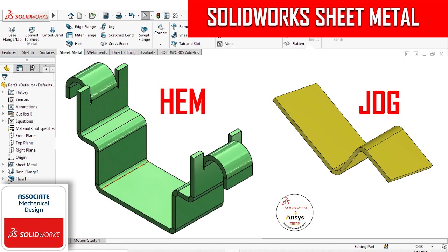Open the Motion Study 1 tab
The image size is (448, 252).
[x=87, y=240]
